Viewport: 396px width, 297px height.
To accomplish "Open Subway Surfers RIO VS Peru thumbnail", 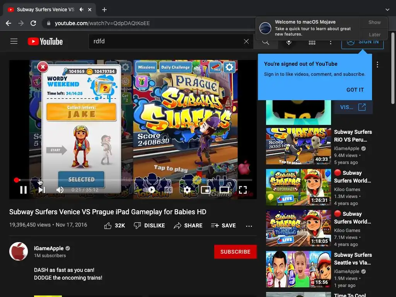I will coord(298,146).
